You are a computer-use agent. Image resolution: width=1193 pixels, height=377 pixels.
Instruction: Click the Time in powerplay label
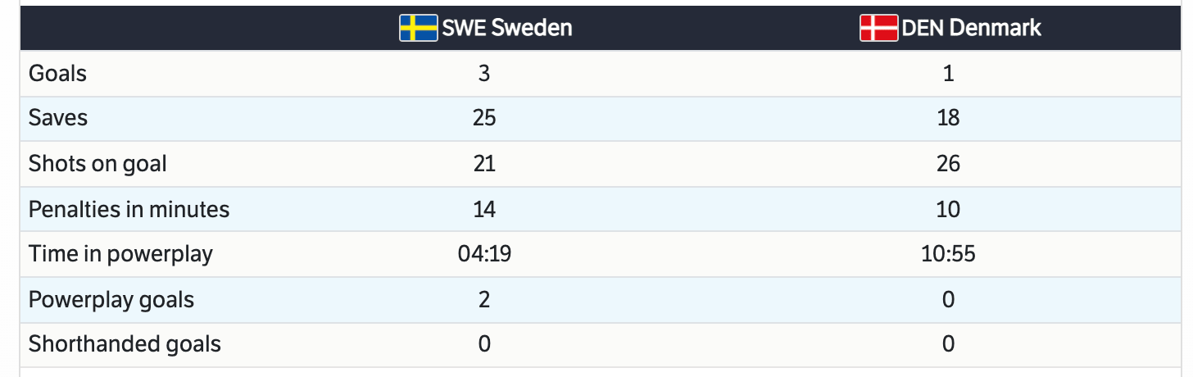click(x=120, y=254)
